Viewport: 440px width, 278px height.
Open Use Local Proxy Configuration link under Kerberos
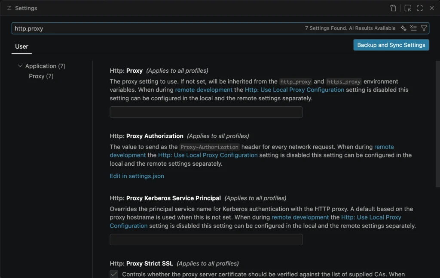[371, 217]
